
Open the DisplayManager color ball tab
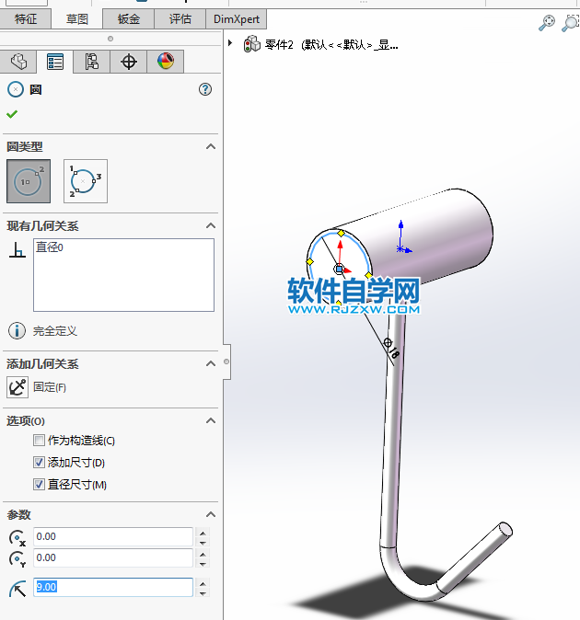point(166,62)
